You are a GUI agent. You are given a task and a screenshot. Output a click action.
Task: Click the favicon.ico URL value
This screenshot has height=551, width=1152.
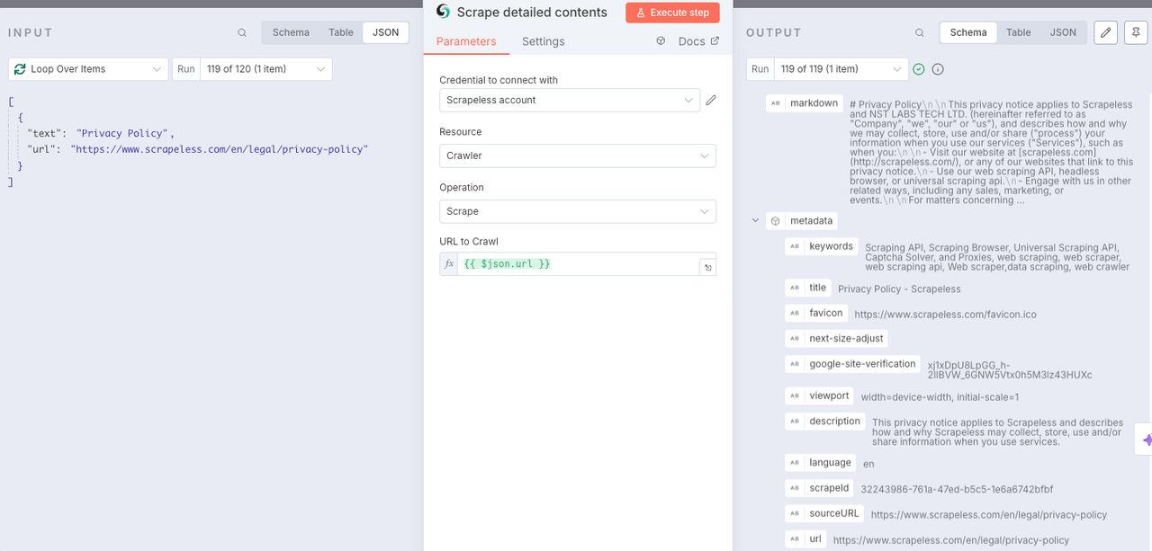click(945, 315)
